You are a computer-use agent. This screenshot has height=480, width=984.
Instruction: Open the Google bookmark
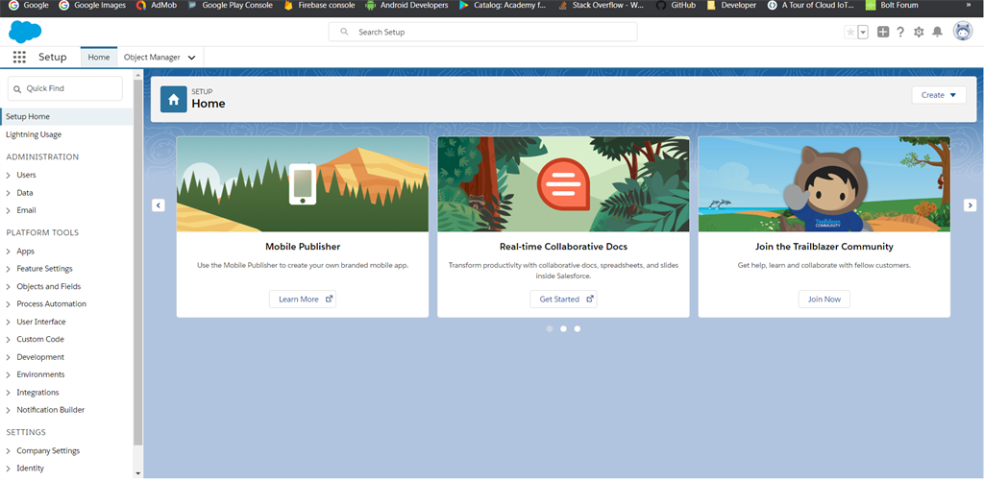(28, 5)
